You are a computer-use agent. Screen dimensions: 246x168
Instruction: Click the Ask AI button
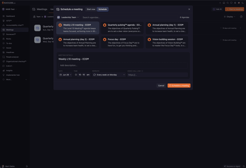click(217, 9)
